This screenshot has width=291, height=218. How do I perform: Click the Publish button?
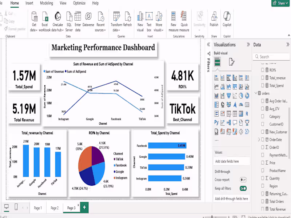tap(214, 21)
